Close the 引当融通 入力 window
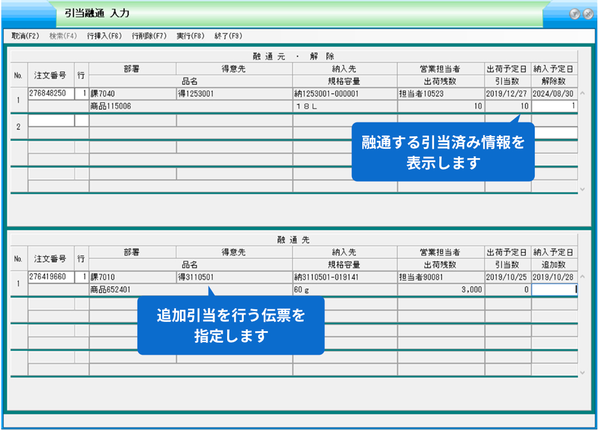This screenshot has height=430, width=598. point(588,14)
